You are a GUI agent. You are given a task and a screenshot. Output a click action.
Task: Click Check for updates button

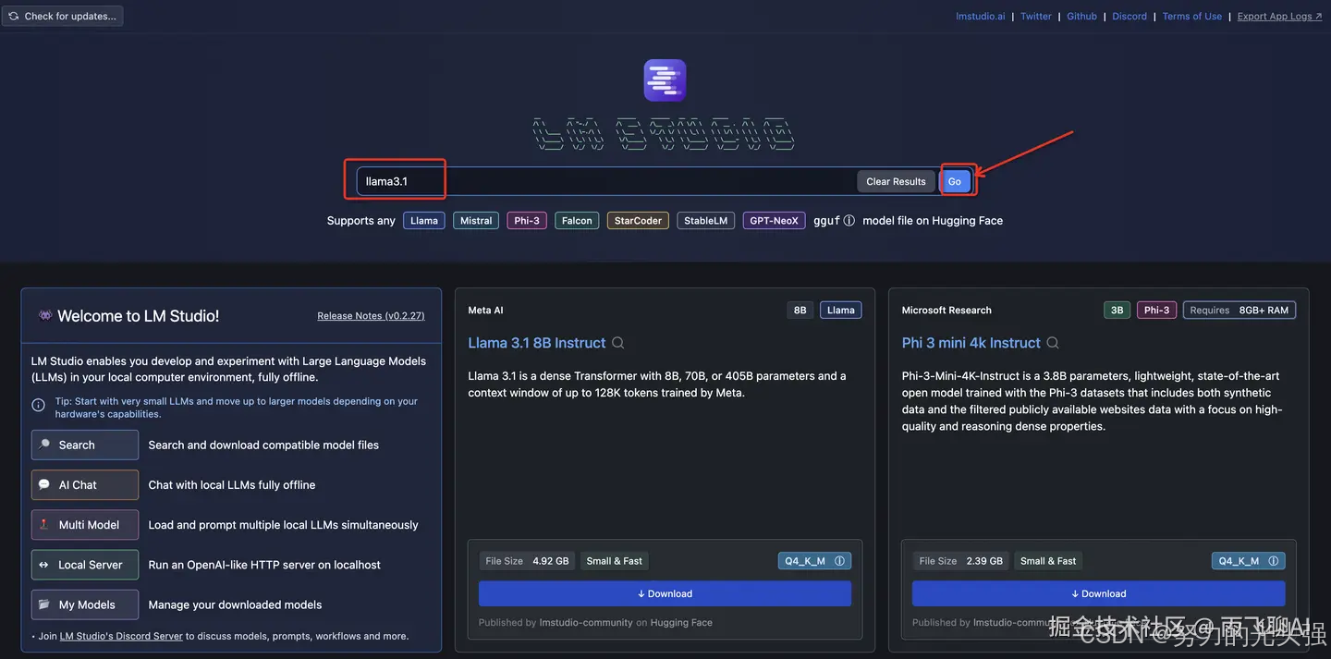click(62, 16)
